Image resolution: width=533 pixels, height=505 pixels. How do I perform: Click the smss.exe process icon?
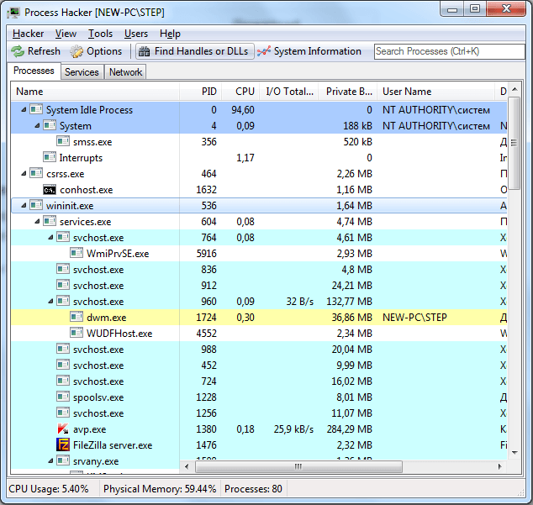[x=63, y=141]
